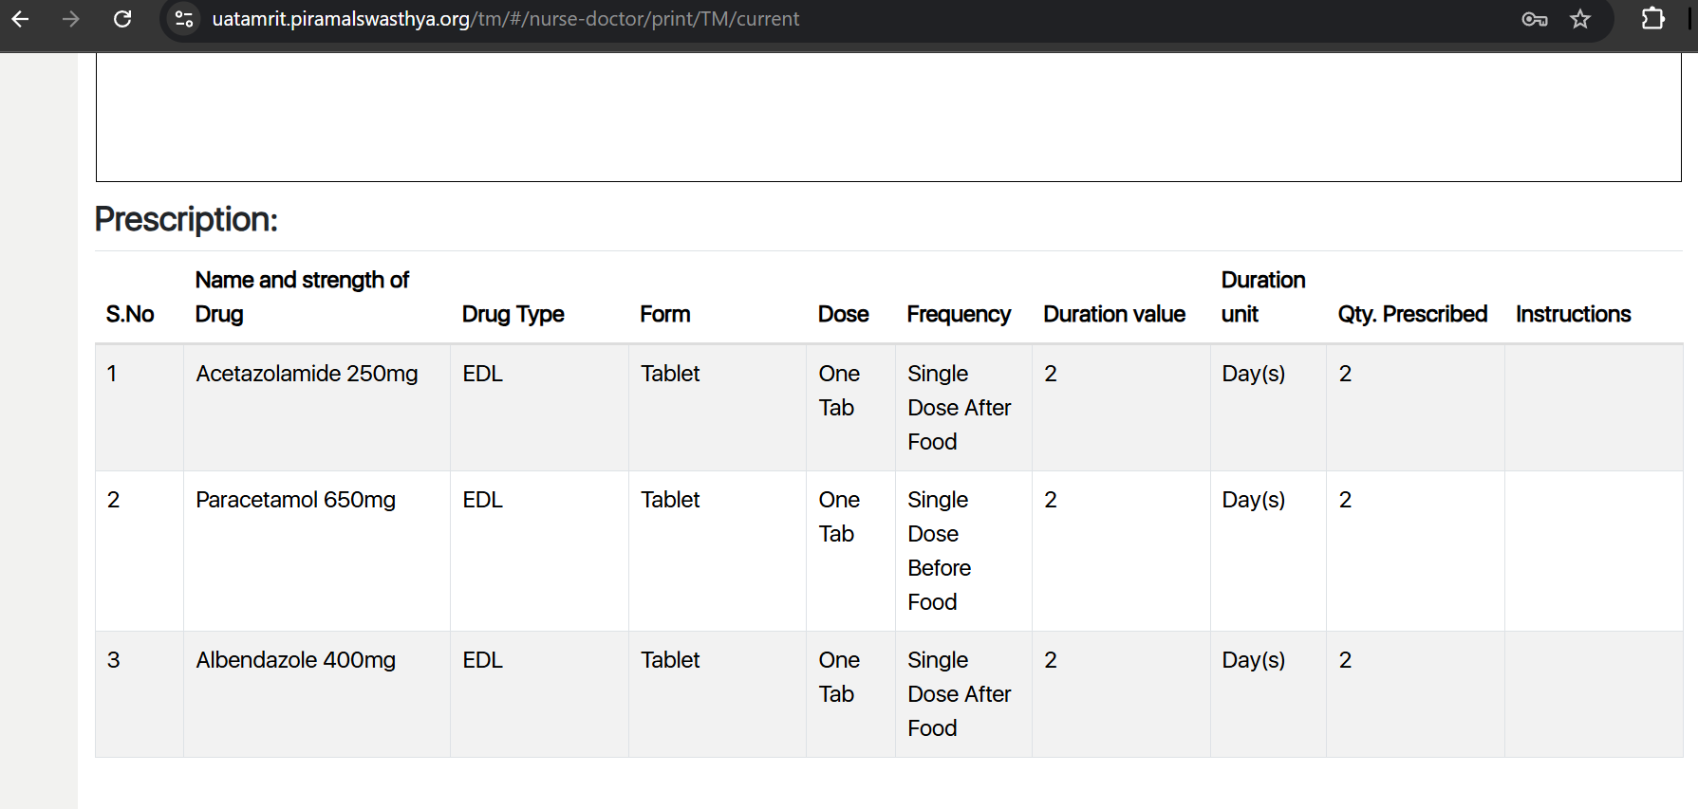Image resolution: width=1698 pixels, height=809 pixels.
Task: Click the Prescription heading
Action: coord(186,219)
